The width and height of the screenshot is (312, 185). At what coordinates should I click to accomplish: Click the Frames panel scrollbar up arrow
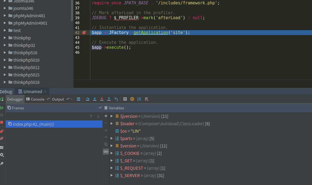click(x=91, y=116)
